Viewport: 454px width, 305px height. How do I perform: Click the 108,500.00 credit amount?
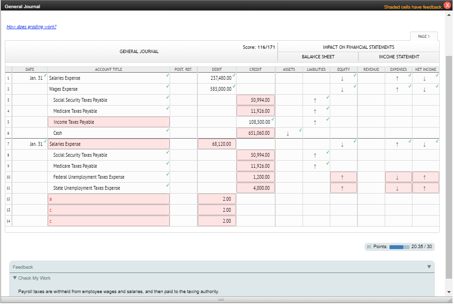point(259,122)
